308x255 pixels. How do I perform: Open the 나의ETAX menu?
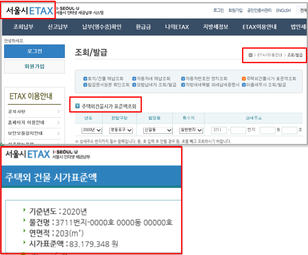[x=177, y=27]
